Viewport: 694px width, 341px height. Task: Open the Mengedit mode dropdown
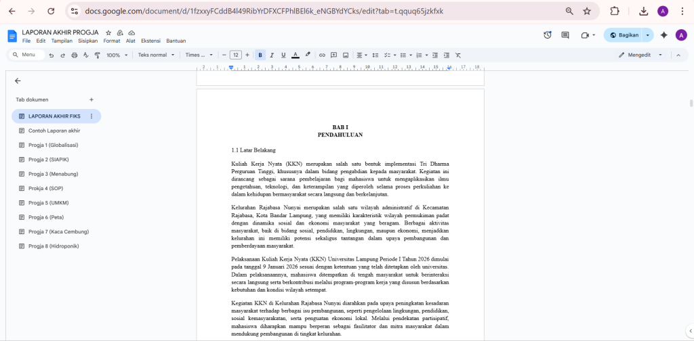(640, 55)
